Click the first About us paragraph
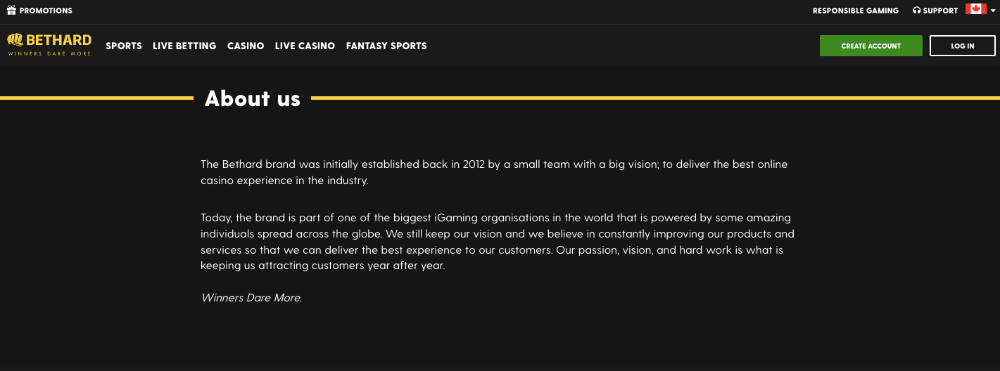1000x371 pixels. [494, 172]
